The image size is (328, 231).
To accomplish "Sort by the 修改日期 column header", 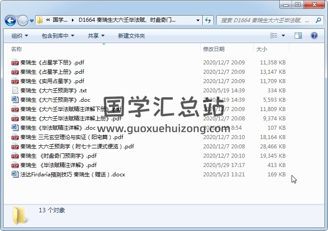I will [214, 49].
